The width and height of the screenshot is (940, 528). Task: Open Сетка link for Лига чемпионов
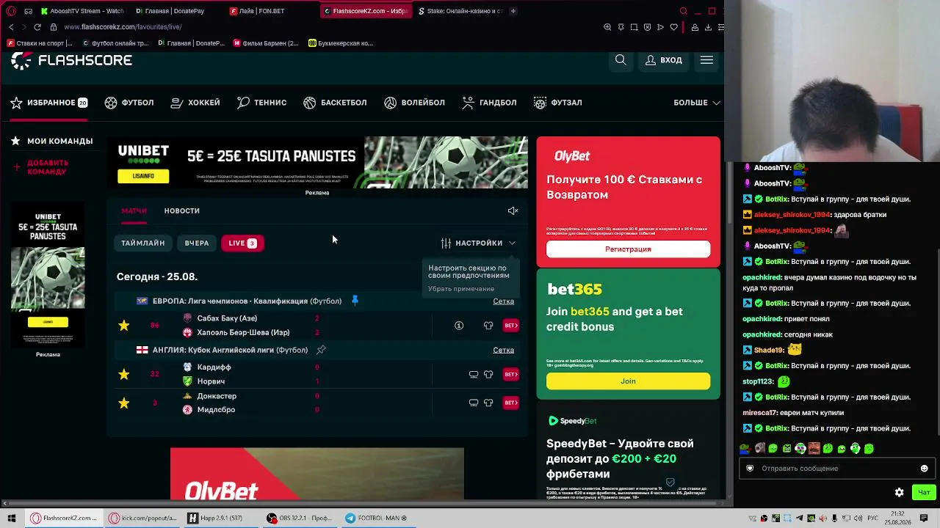point(504,301)
